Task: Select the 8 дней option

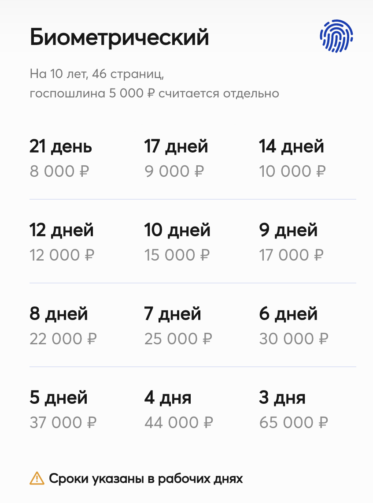Action: 63,326
